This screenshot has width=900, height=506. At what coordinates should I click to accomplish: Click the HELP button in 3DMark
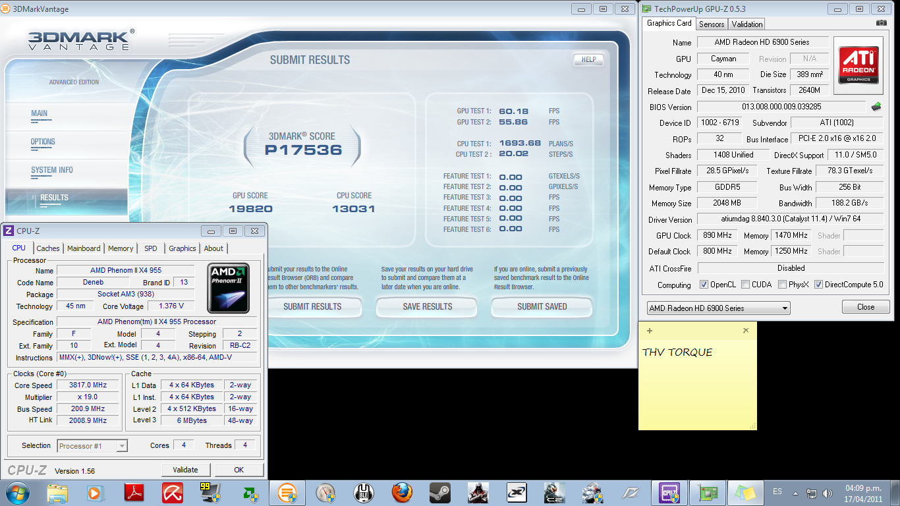[x=589, y=59]
